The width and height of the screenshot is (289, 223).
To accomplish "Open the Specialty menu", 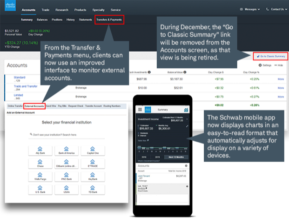I will pos(98,10).
